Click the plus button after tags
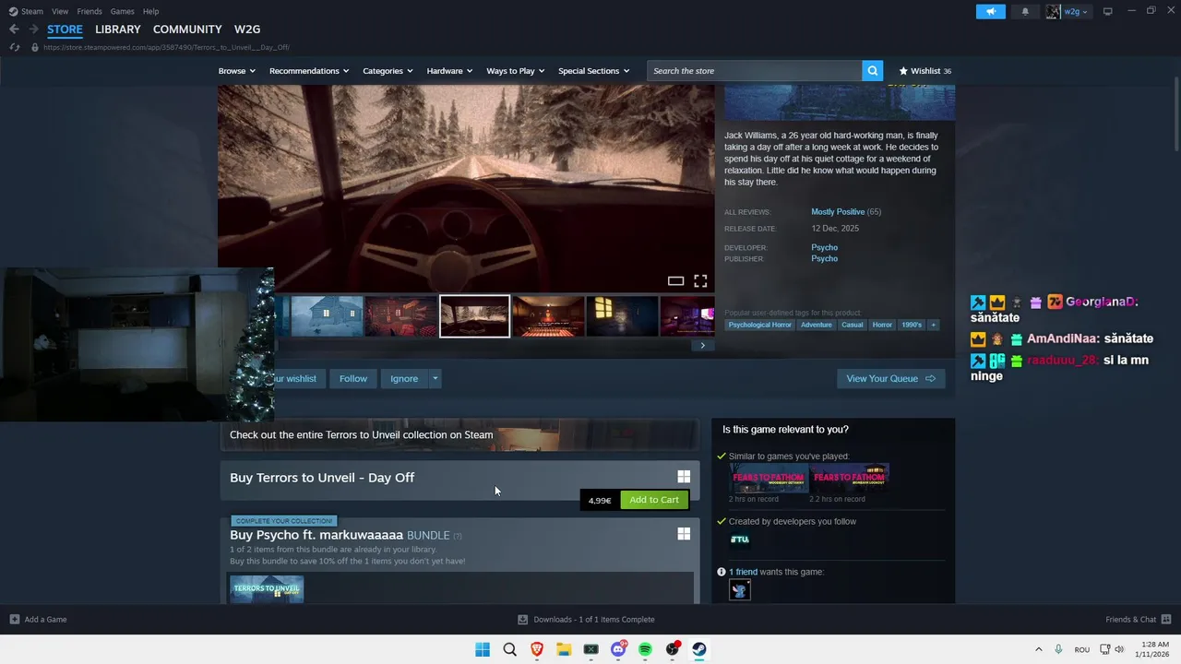The image size is (1181, 664). (933, 325)
